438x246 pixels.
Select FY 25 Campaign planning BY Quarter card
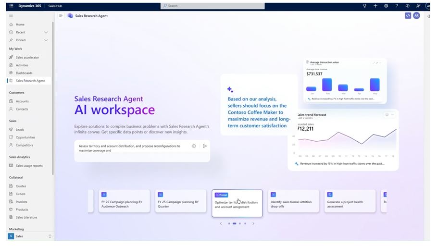(180, 201)
